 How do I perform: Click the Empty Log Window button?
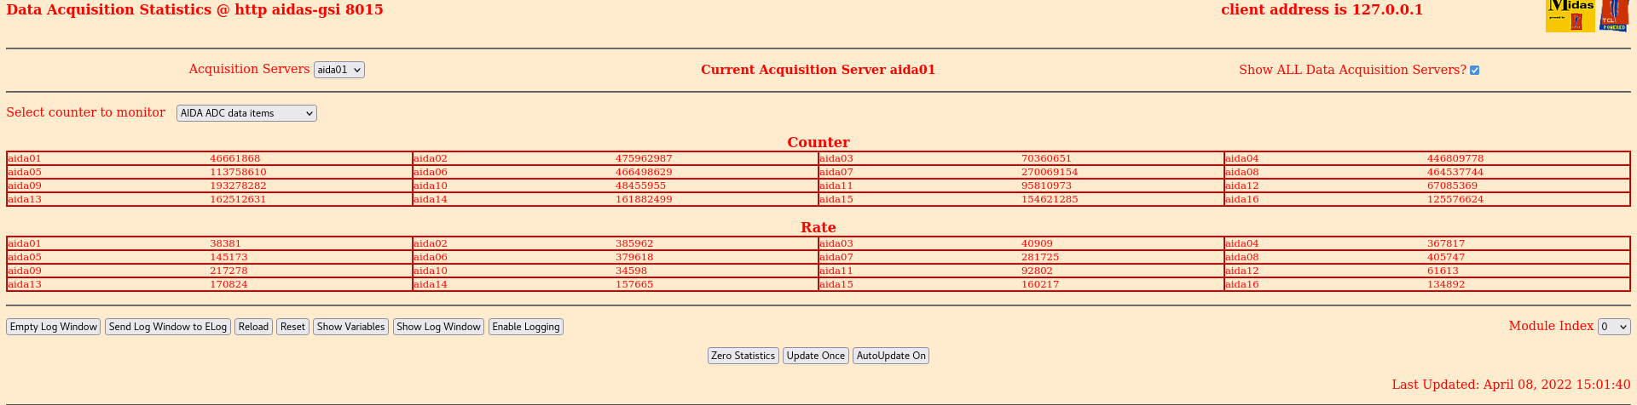click(x=54, y=327)
